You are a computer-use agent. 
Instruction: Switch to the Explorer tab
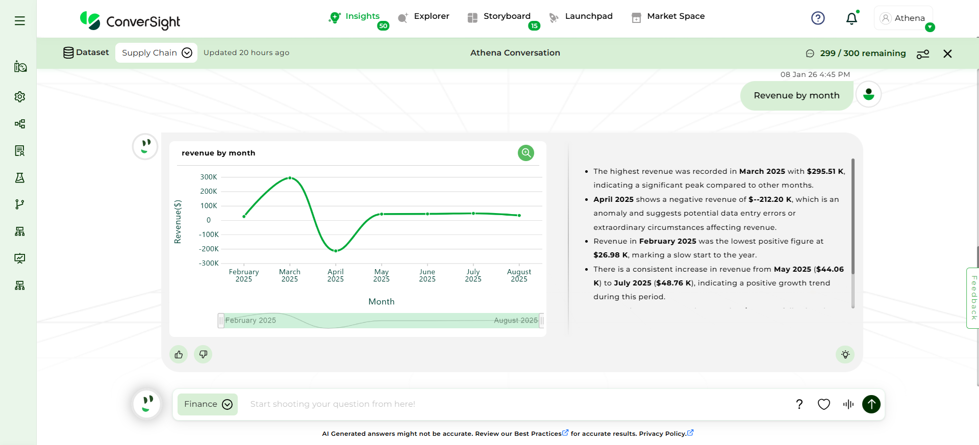point(424,16)
